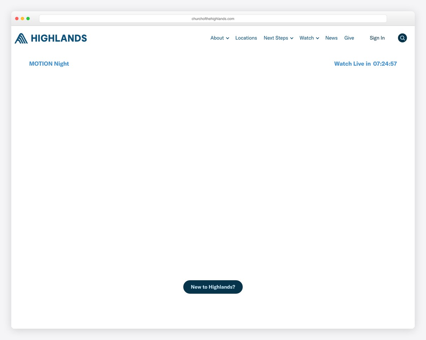Click the Watch Live in link
This screenshot has width=426, height=340.
(353, 64)
